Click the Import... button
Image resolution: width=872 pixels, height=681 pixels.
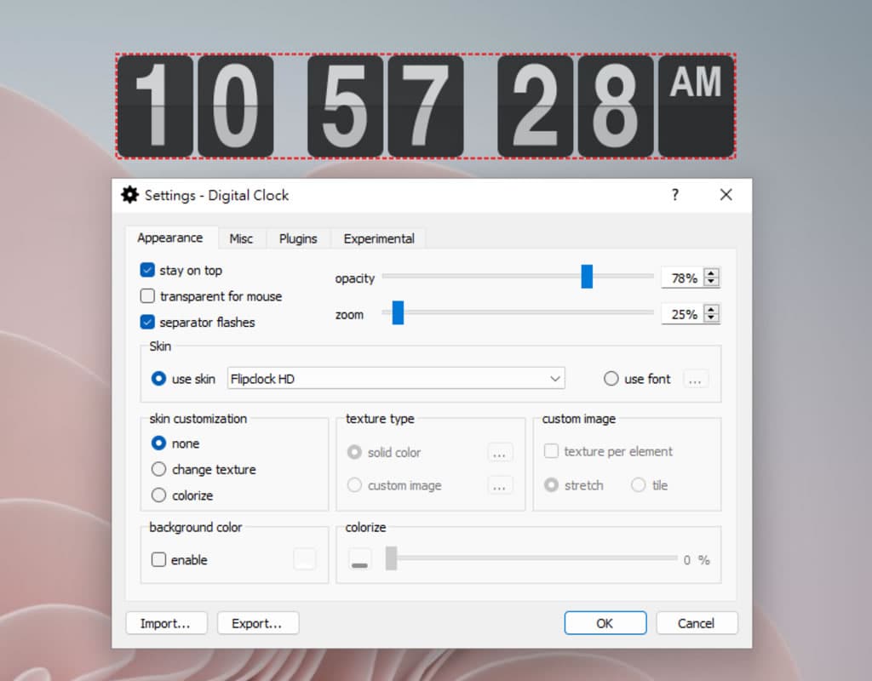(x=165, y=623)
